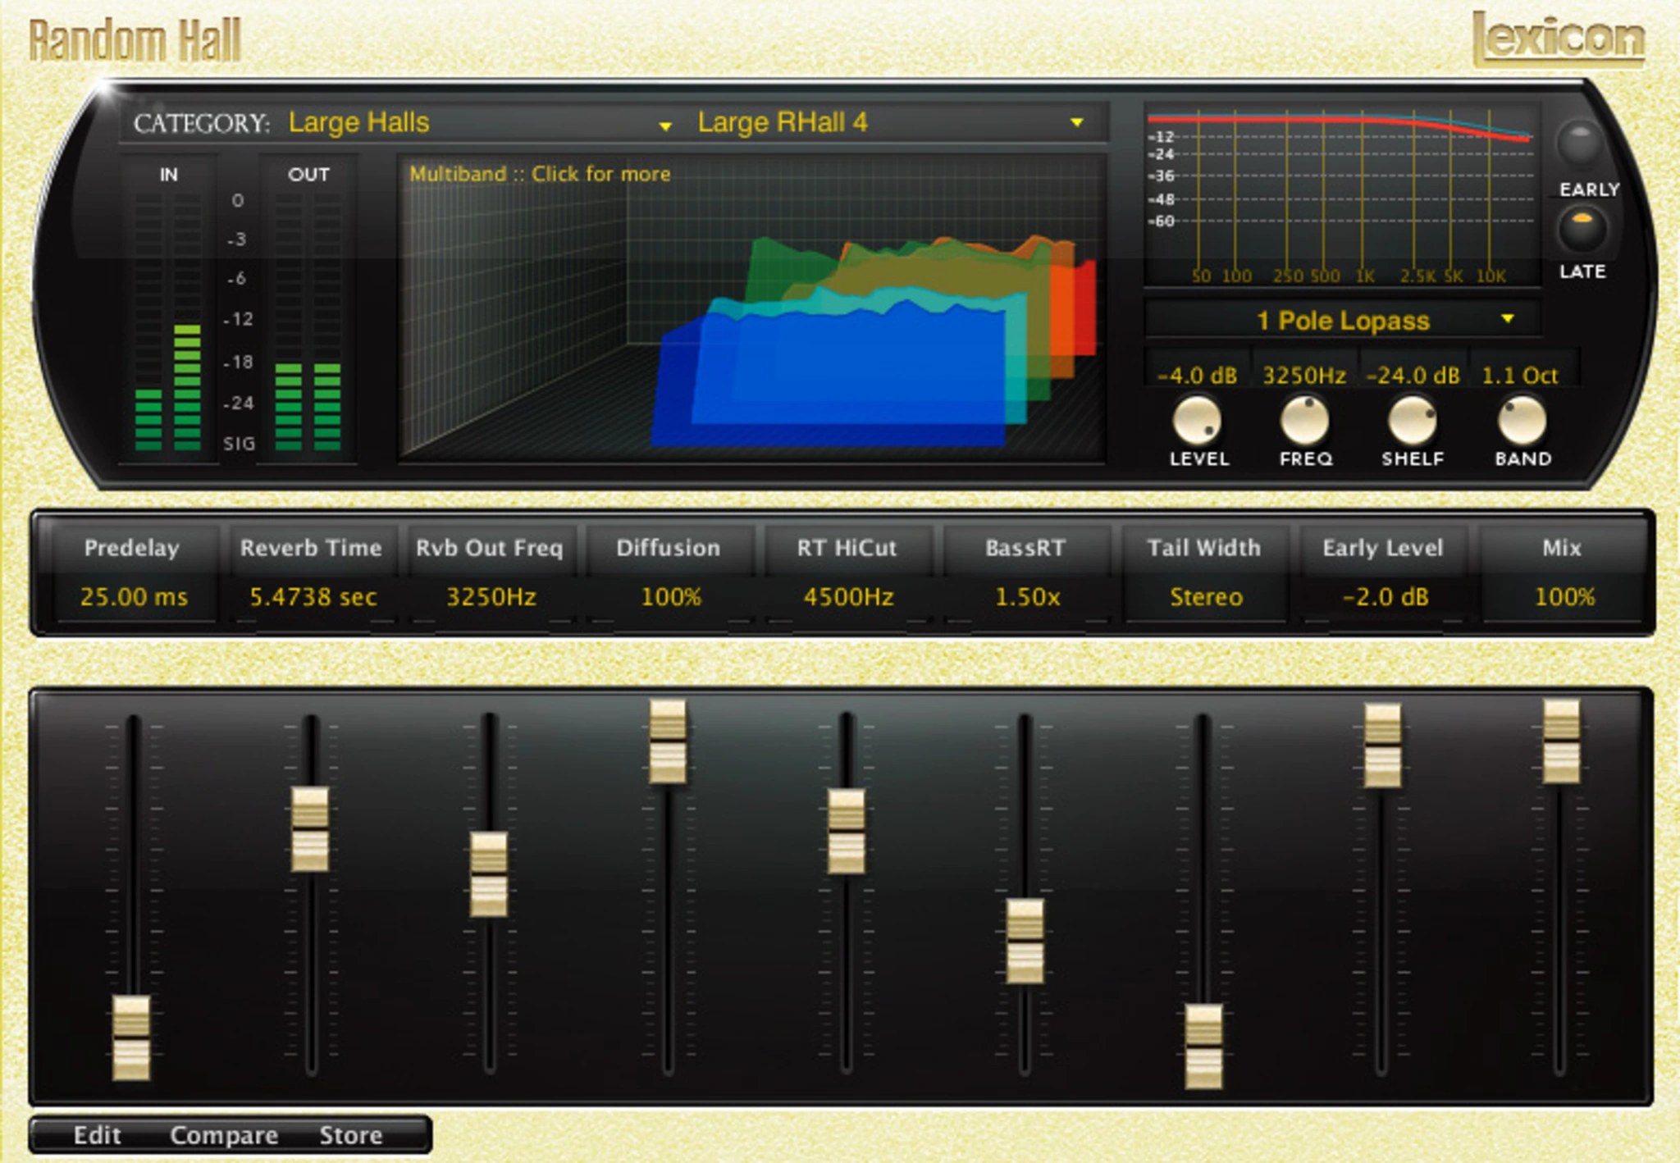This screenshot has height=1163, width=1680.
Task: Toggle Compare mode
Action: [223, 1135]
